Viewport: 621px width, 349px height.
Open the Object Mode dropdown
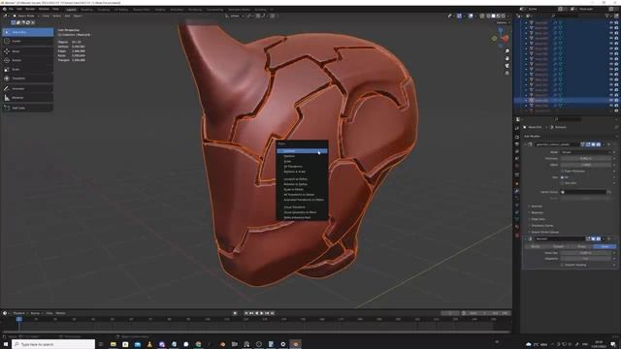[26, 16]
